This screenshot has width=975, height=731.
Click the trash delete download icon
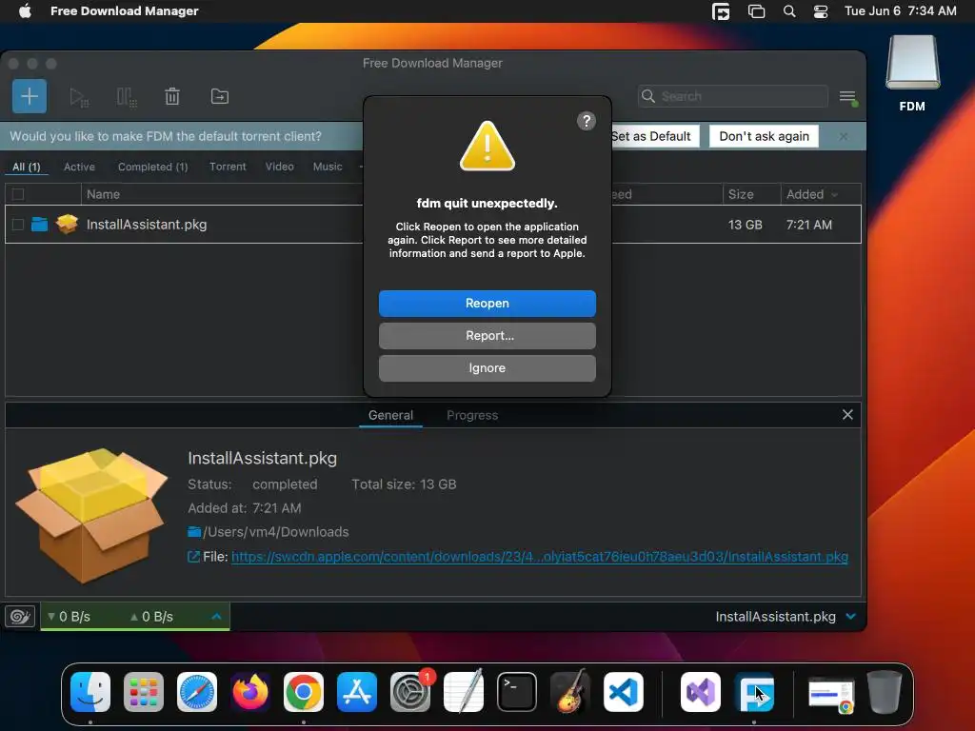[172, 96]
